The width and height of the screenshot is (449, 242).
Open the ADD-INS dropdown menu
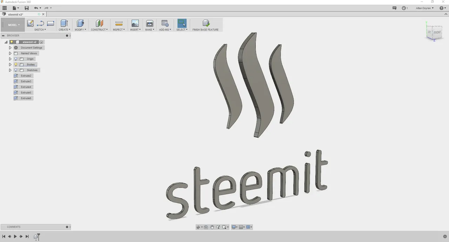pos(165,30)
